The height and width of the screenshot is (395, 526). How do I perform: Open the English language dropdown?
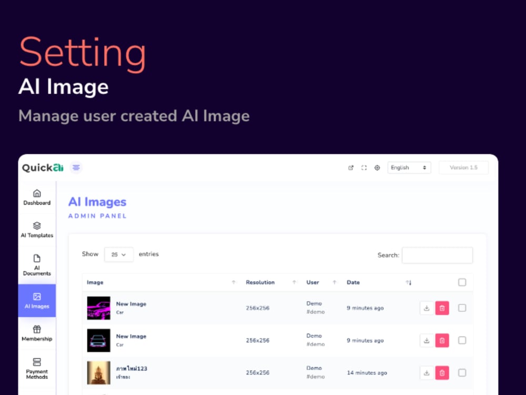point(409,167)
